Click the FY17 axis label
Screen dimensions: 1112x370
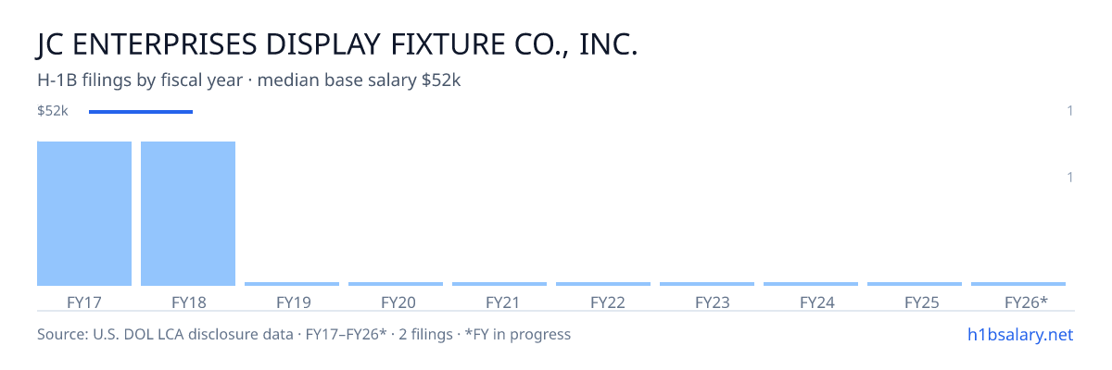[84, 302]
